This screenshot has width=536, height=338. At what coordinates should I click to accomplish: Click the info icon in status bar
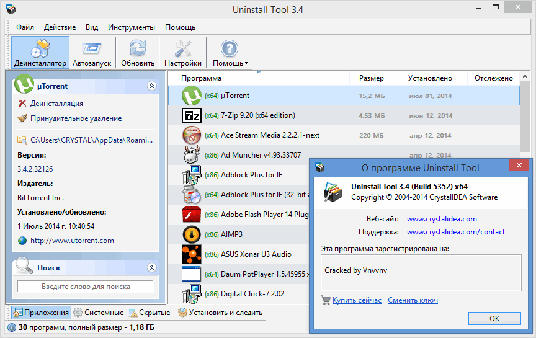coord(12,327)
